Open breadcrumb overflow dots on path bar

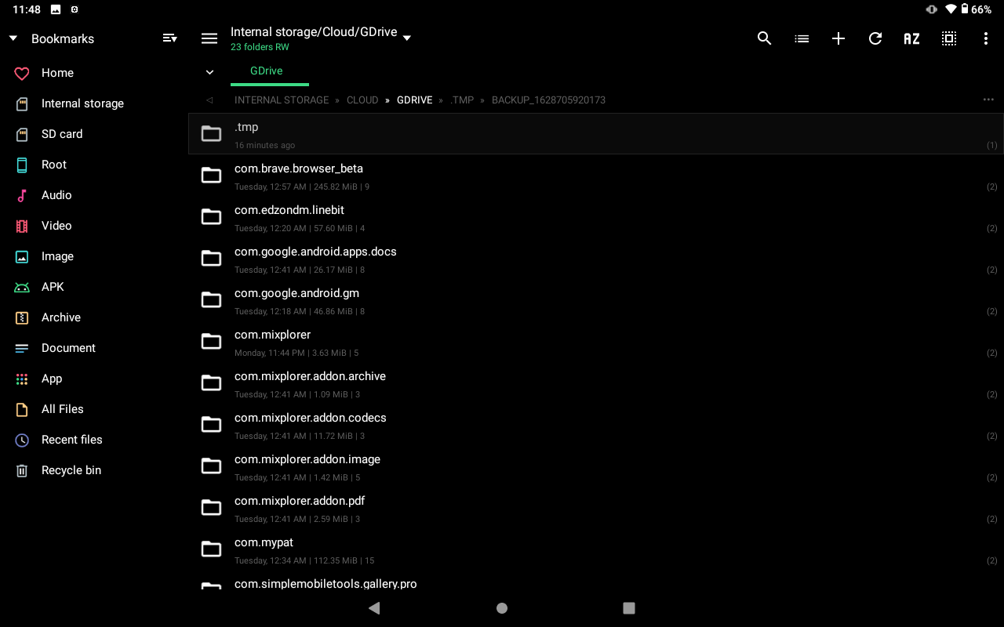[x=988, y=100]
